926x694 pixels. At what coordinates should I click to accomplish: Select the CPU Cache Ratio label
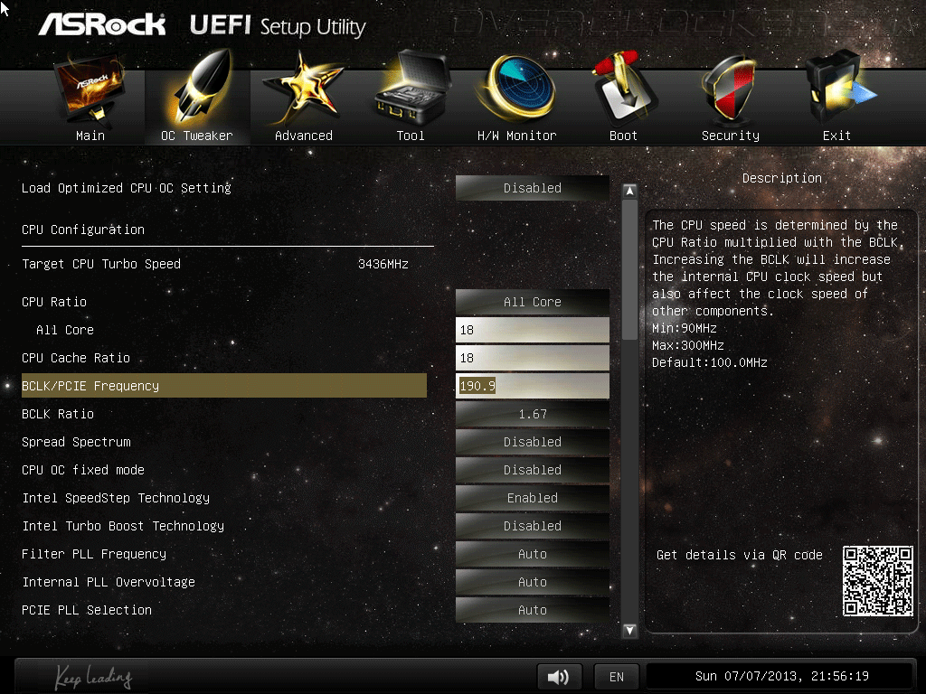(x=76, y=358)
